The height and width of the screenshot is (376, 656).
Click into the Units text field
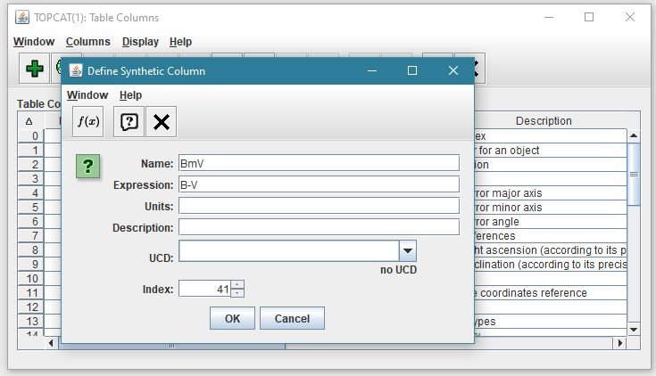319,206
